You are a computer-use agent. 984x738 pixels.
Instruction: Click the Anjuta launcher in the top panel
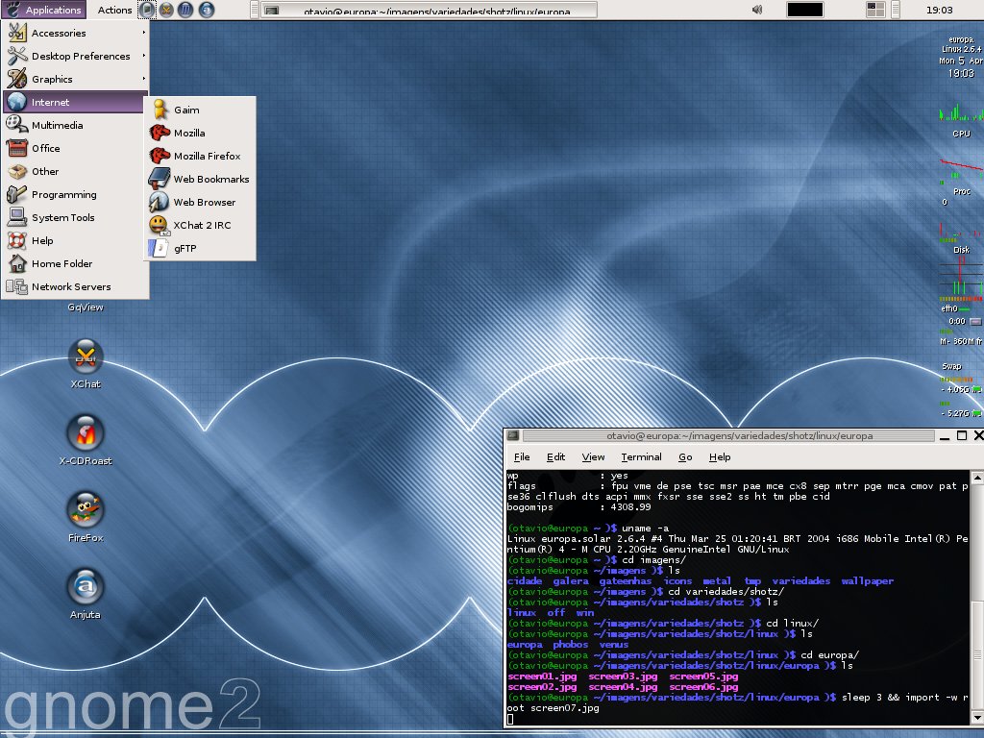(206, 10)
